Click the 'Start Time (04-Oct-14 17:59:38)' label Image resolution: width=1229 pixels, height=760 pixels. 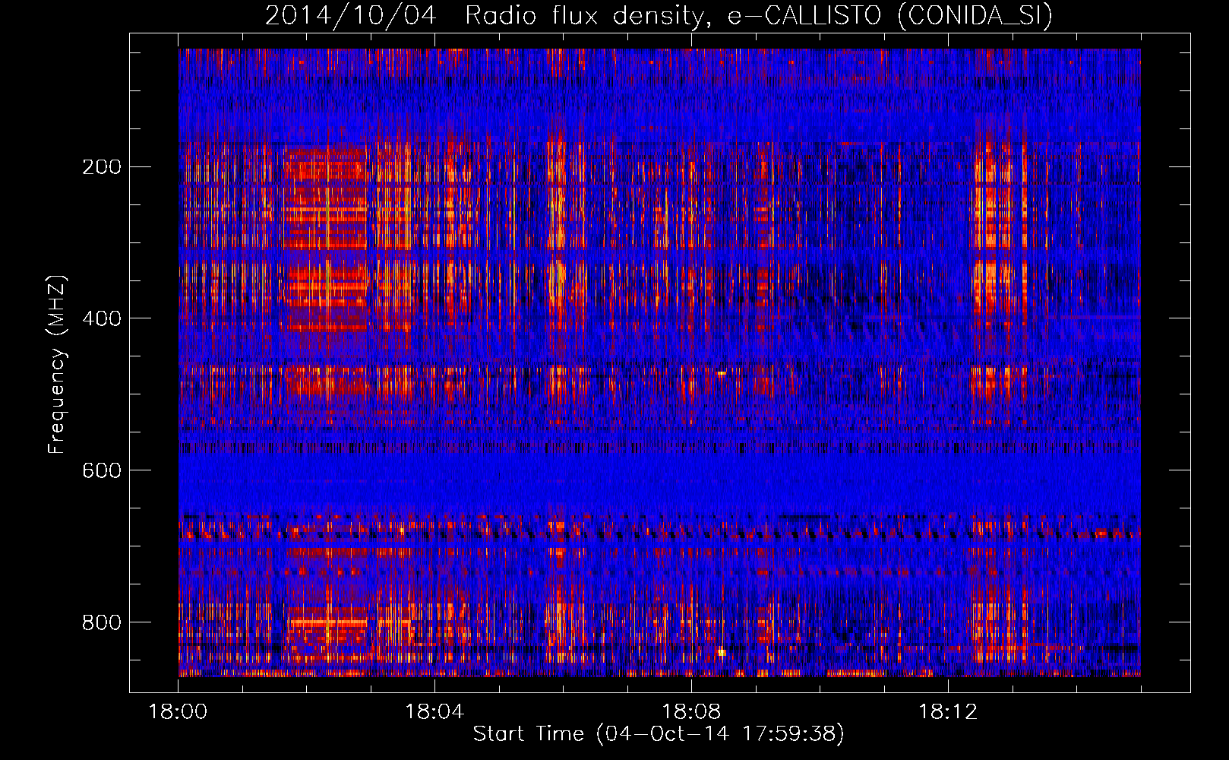click(659, 734)
